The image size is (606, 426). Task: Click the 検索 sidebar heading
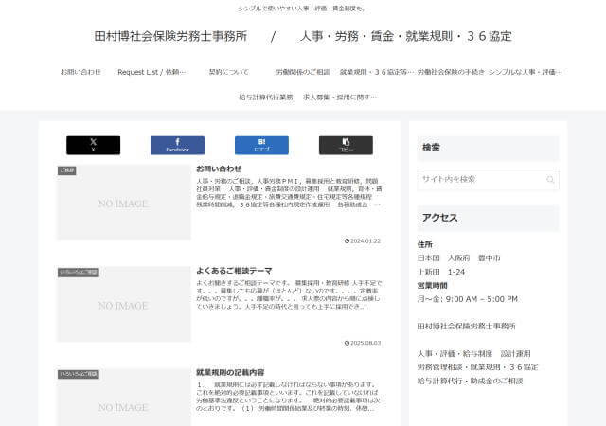coord(431,148)
